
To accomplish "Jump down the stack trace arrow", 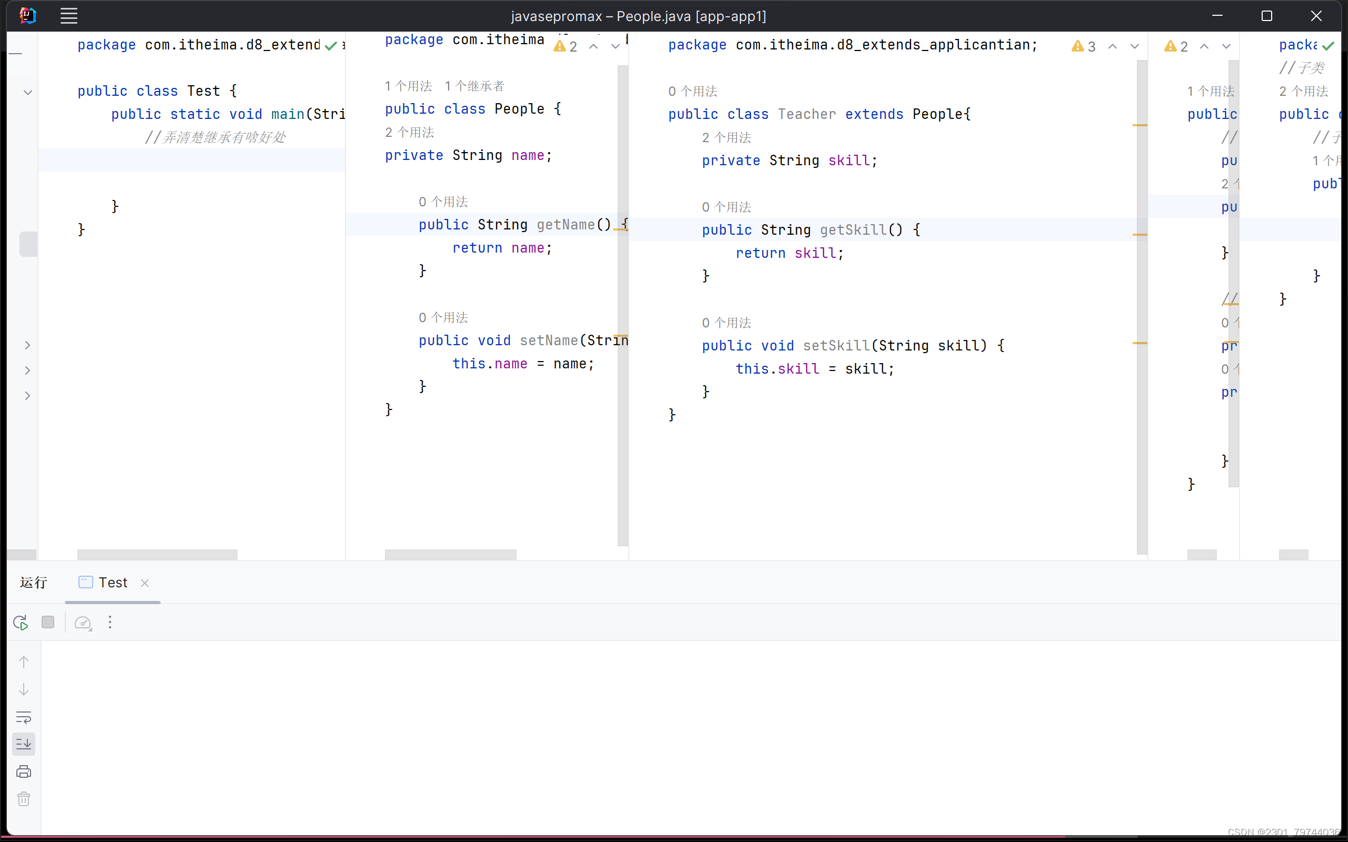I will coord(23,689).
